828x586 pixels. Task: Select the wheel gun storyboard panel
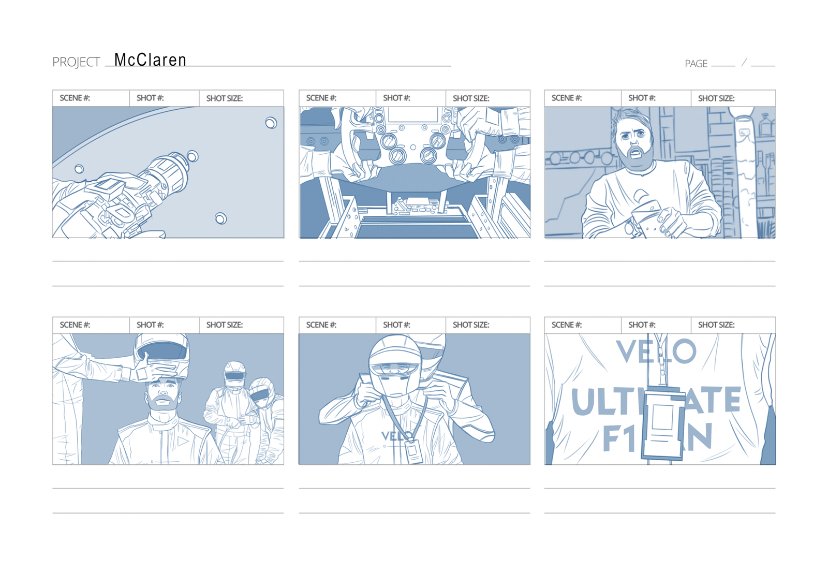[x=168, y=172]
